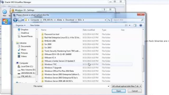
Task: Click the 3TB_WD (F:) breadcrumb segment
Action: pyautogui.click(x=48, y=20)
